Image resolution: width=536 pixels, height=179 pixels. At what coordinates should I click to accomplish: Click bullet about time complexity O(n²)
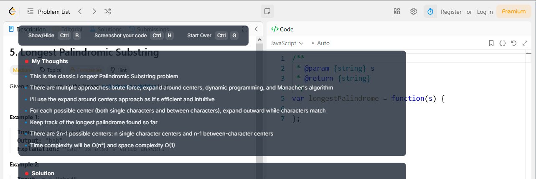pos(102,146)
